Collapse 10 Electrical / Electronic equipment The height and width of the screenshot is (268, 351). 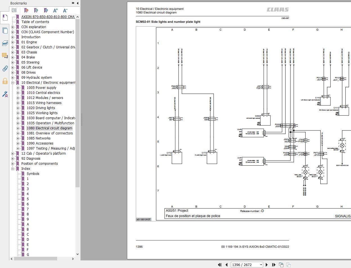13,83
